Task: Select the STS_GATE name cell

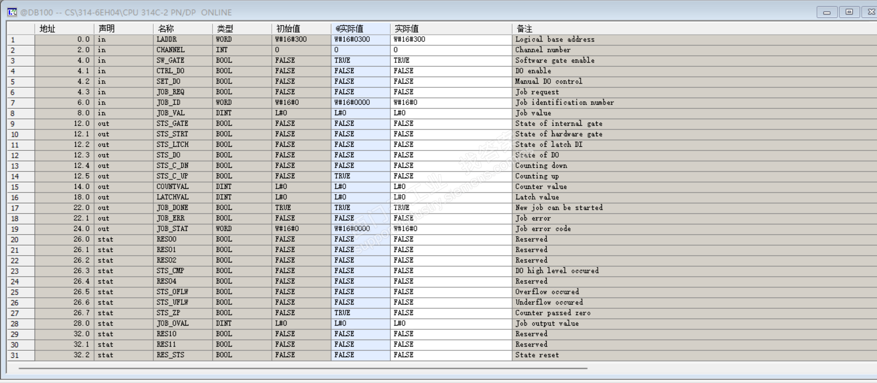Action: tap(183, 124)
